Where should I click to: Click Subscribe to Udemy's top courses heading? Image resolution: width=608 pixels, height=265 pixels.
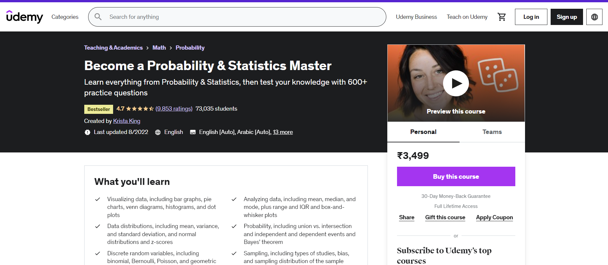[x=444, y=256]
